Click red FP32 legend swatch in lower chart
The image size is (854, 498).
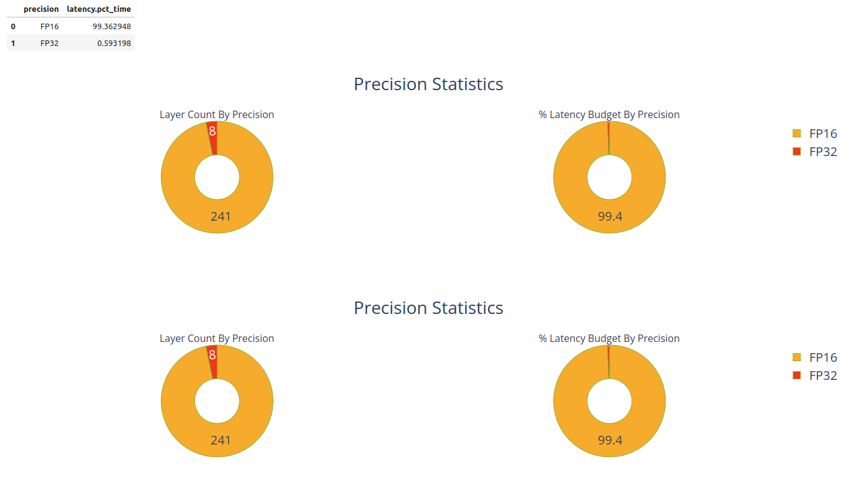click(797, 376)
